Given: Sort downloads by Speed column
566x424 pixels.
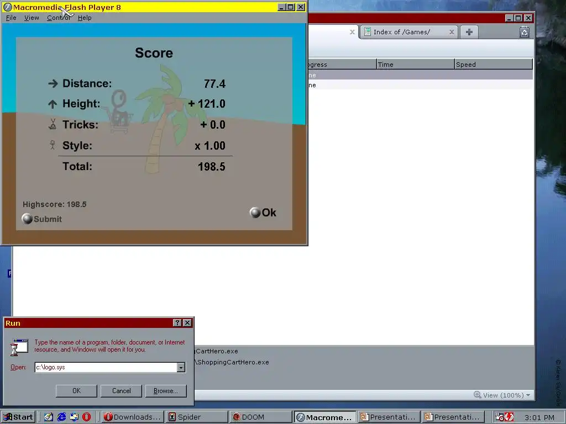Looking at the screenshot, I should pyautogui.click(x=493, y=64).
